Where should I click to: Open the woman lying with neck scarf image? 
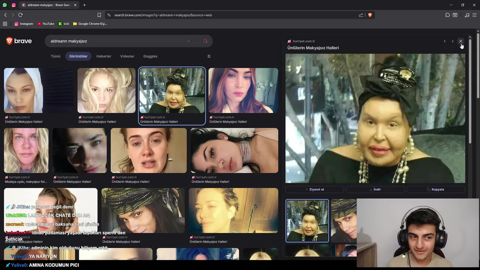click(x=234, y=150)
